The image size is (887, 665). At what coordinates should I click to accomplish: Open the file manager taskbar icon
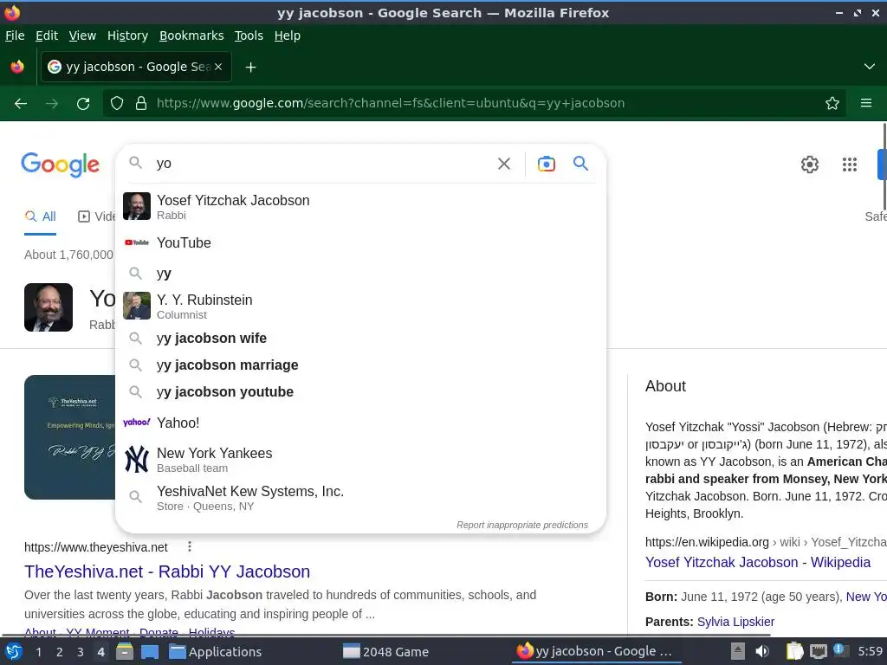tap(124, 652)
